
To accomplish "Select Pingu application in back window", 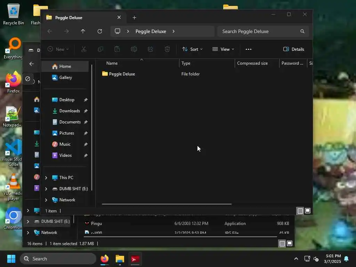I will point(186,224).
